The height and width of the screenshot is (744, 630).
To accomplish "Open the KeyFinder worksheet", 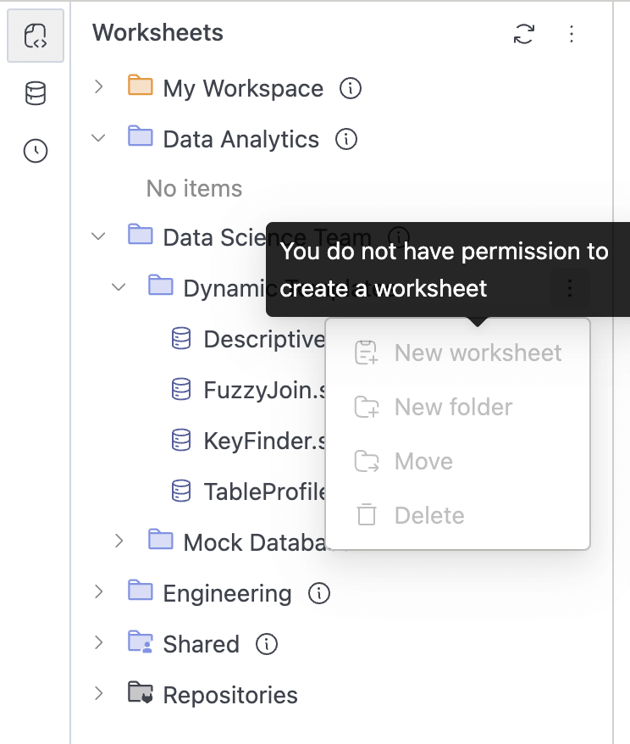I will click(263, 441).
